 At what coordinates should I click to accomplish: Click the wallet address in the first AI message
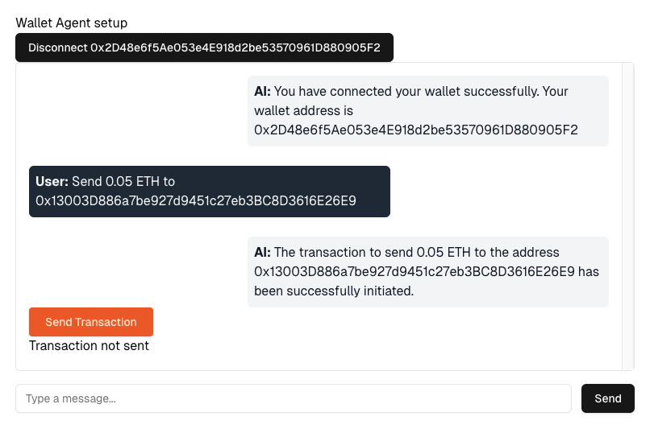[415, 130]
